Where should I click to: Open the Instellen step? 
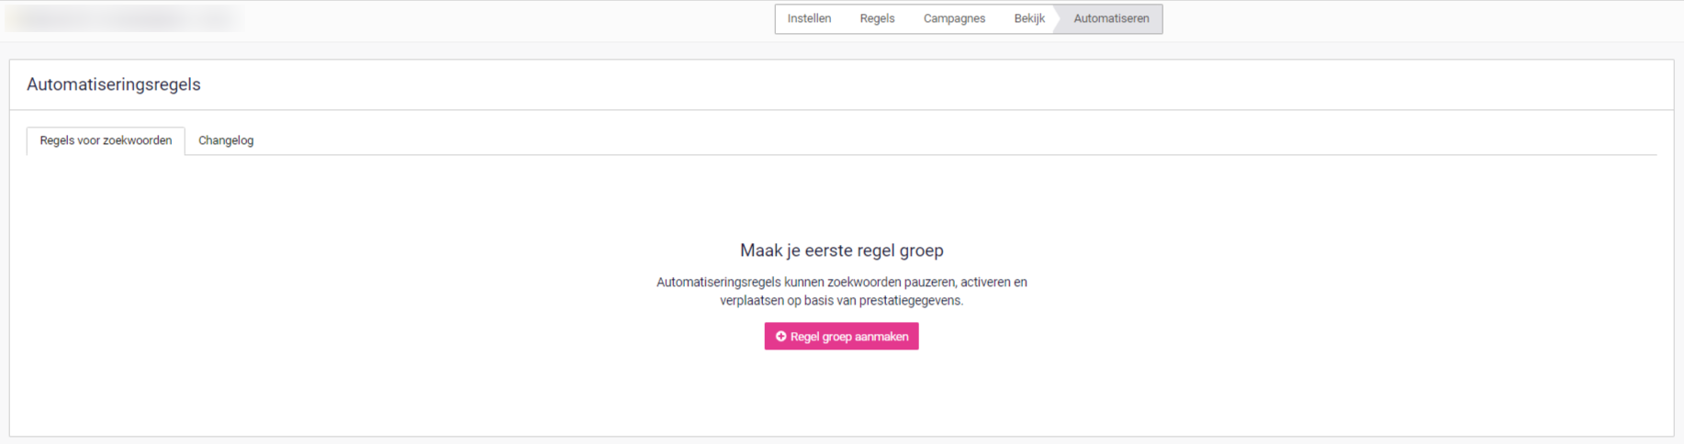(809, 18)
